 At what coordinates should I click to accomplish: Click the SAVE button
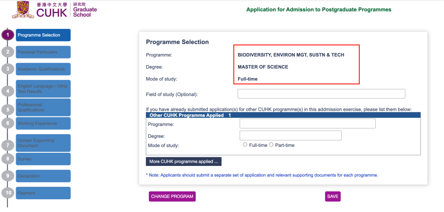coord(333,196)
